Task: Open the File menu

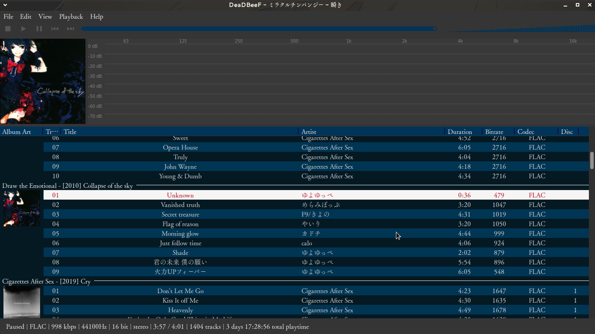Action: pyautogui.click(x=8, y=17)
